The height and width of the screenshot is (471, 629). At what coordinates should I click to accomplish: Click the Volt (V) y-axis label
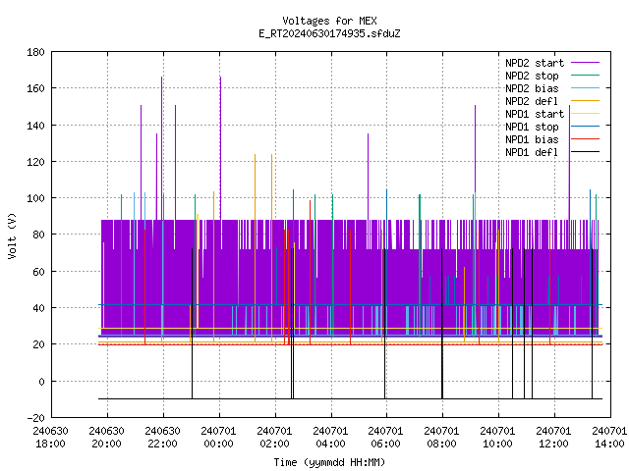coord(12,235)
